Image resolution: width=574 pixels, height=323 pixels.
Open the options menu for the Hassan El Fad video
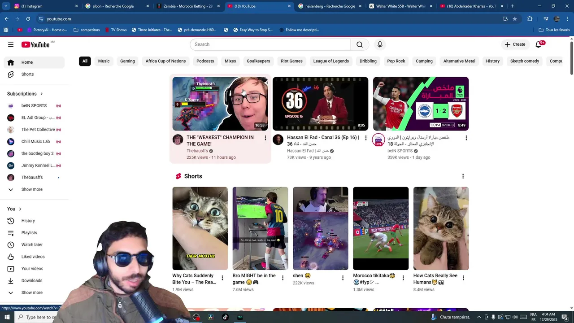[365, 138]
